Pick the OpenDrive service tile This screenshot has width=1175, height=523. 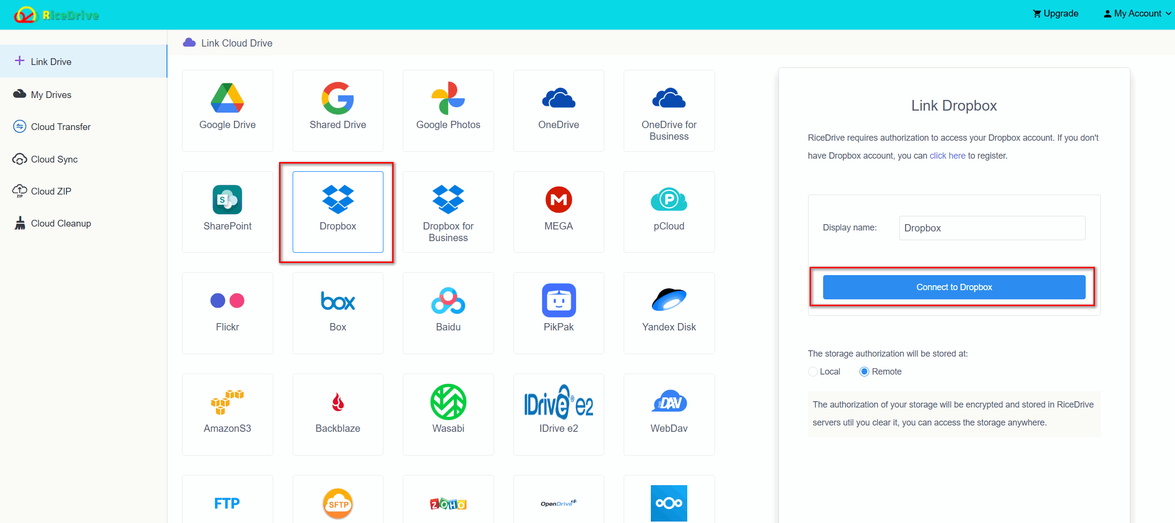(559, 500)
